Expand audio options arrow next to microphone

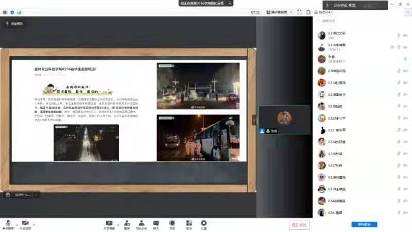(16, 225)
